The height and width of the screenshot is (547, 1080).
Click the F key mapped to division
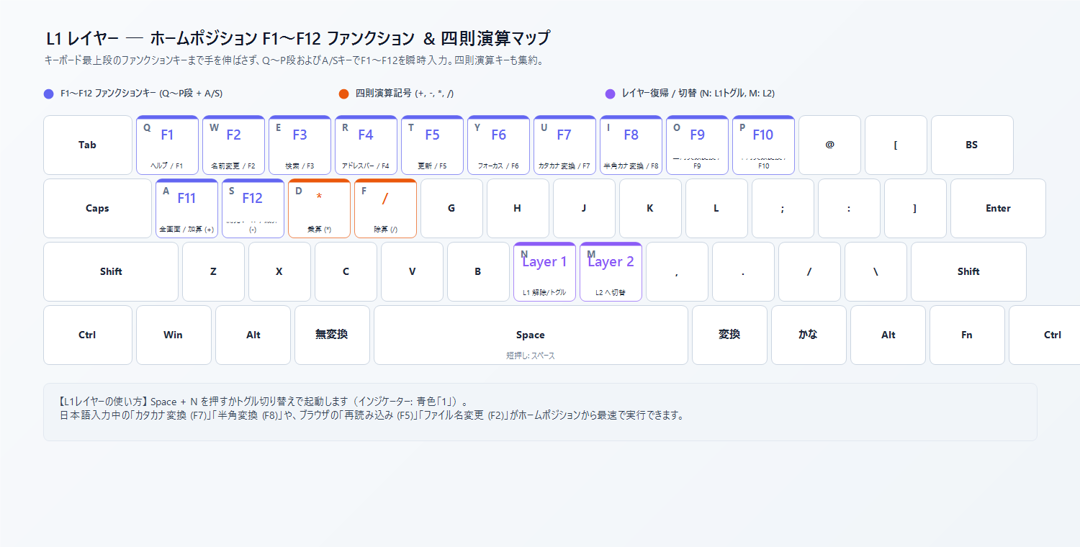[x=385, y=208]
